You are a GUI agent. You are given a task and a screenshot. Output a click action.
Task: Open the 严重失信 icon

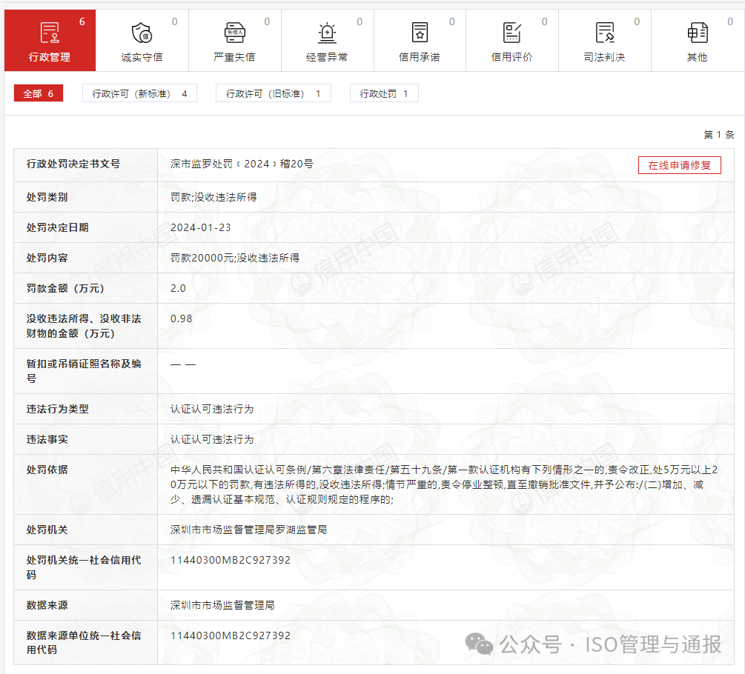point(235,33)
